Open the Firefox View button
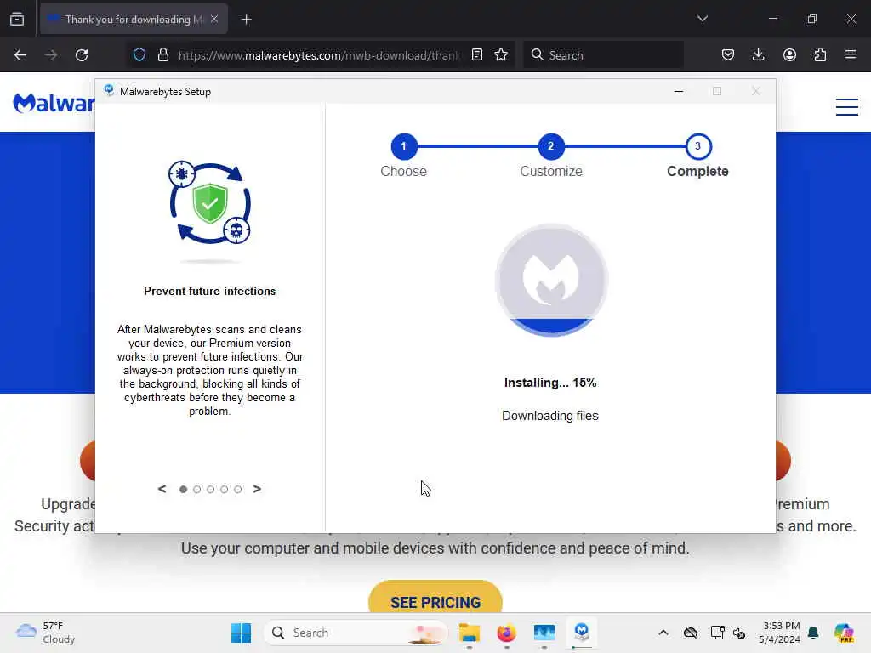The width and height of the screenshot is (871, 653). pos(17,20)
